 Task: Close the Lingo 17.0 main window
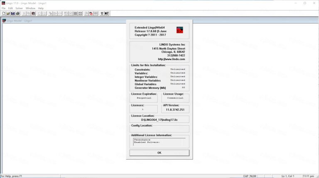coord(314,3)
